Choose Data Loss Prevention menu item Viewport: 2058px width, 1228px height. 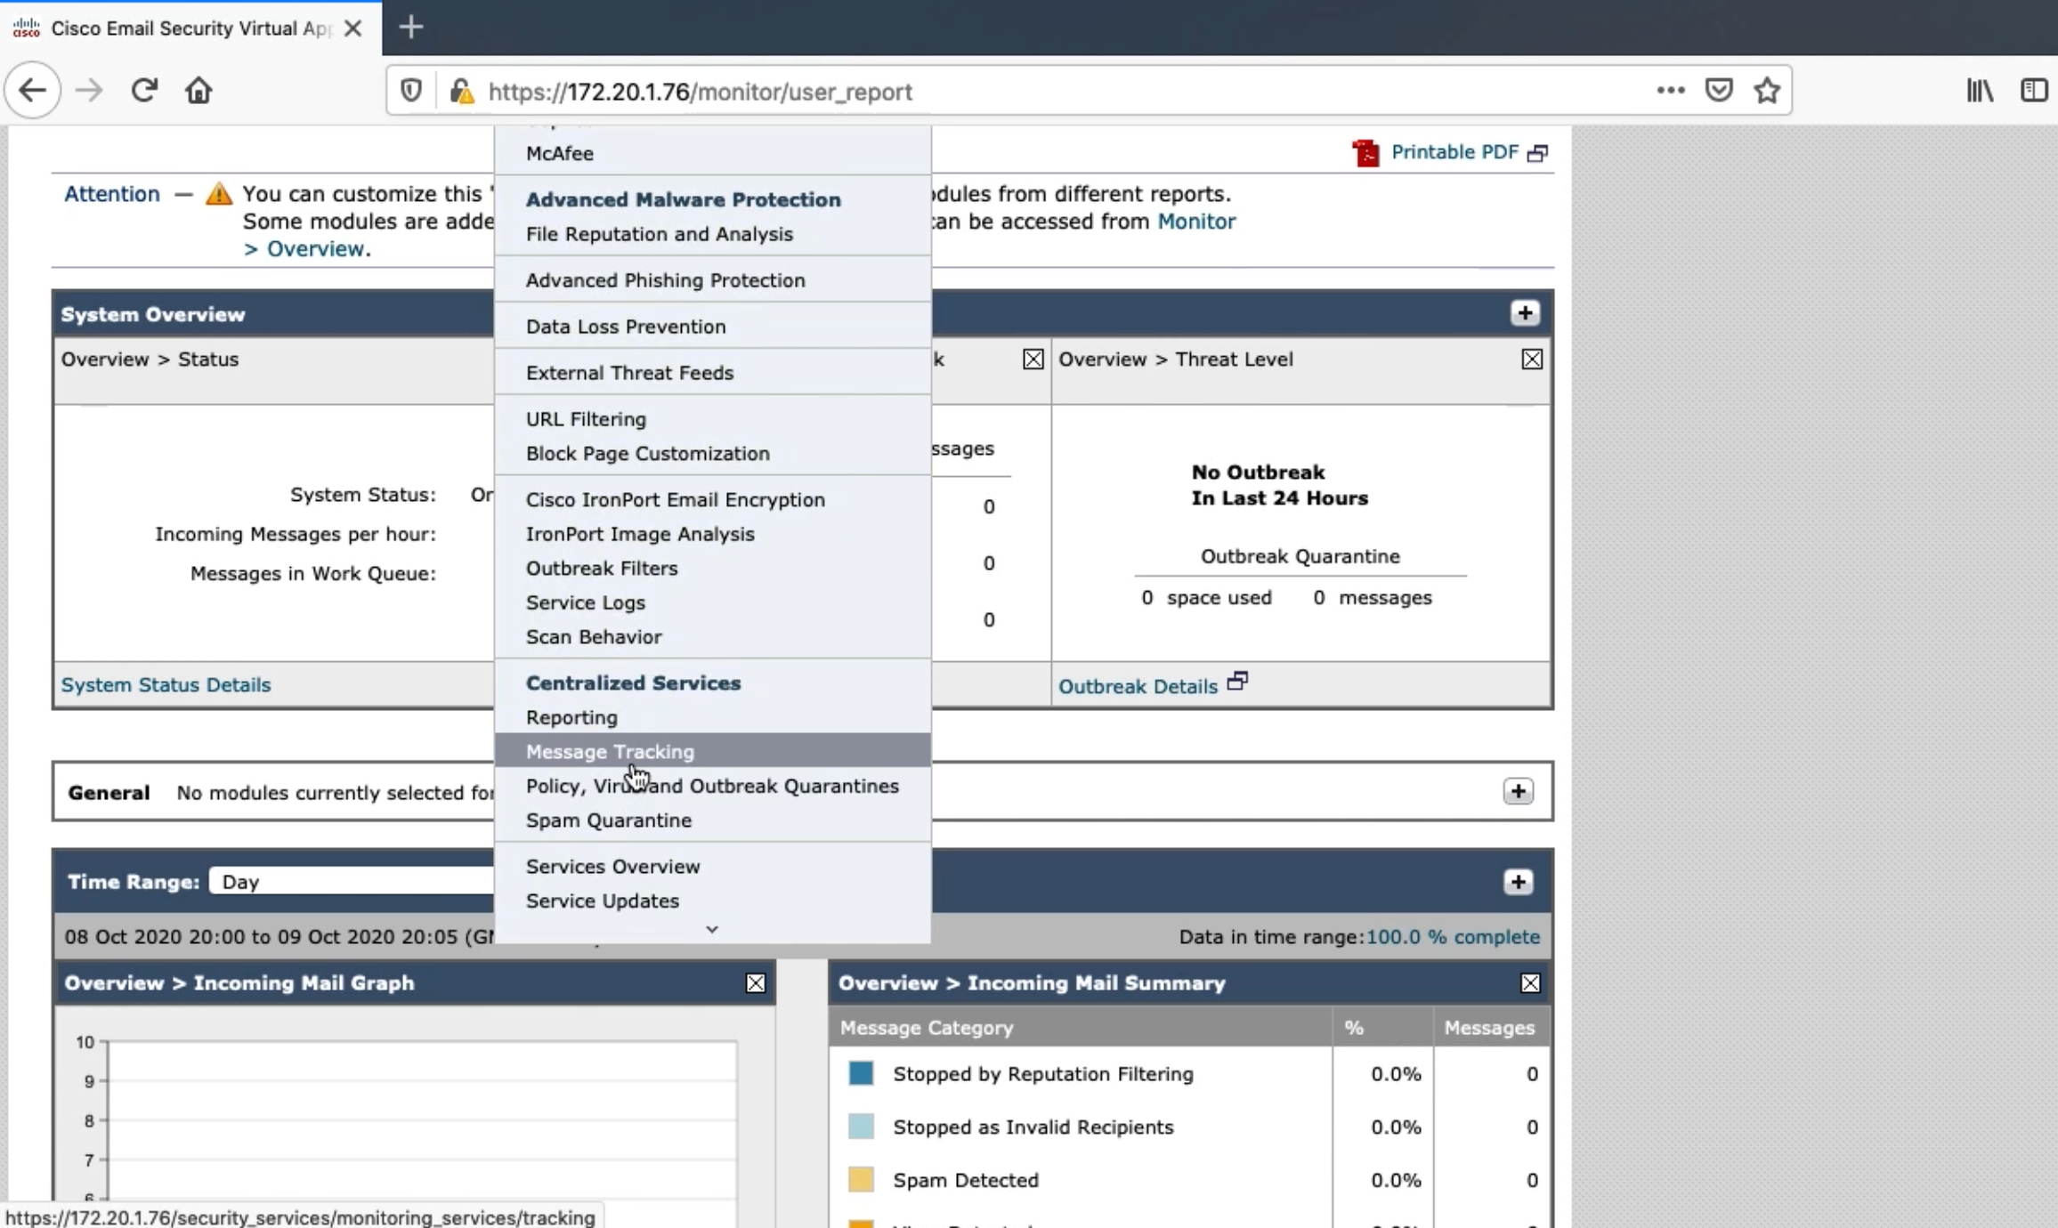pos(713,327)
